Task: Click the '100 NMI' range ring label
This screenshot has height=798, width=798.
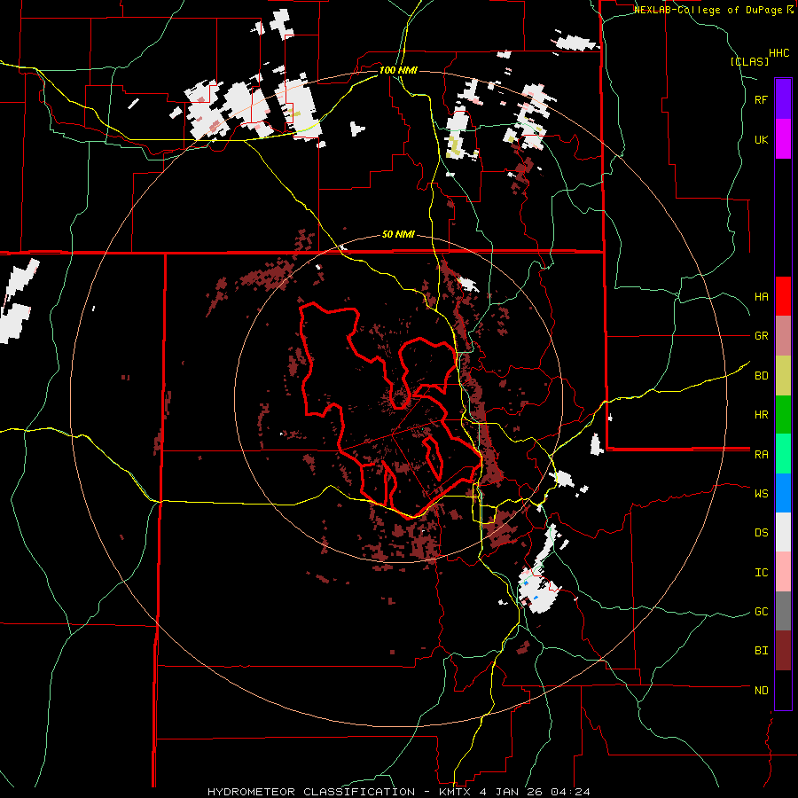Action: tap(398, 70)
